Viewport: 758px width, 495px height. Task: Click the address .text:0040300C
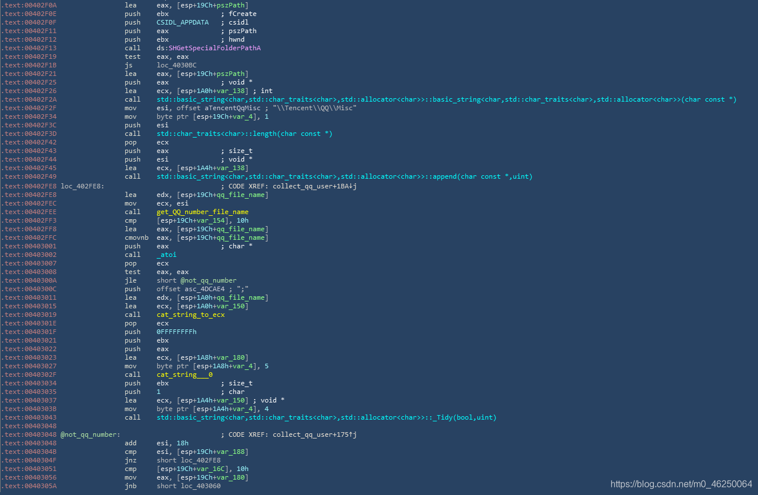coord(29,289)
